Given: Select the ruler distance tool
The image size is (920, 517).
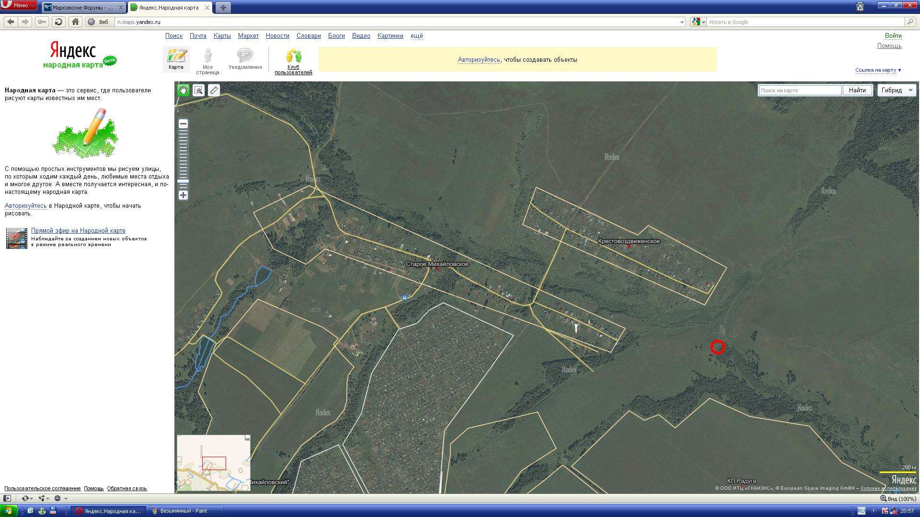Looking at the screenshot, I should [214, 90].
